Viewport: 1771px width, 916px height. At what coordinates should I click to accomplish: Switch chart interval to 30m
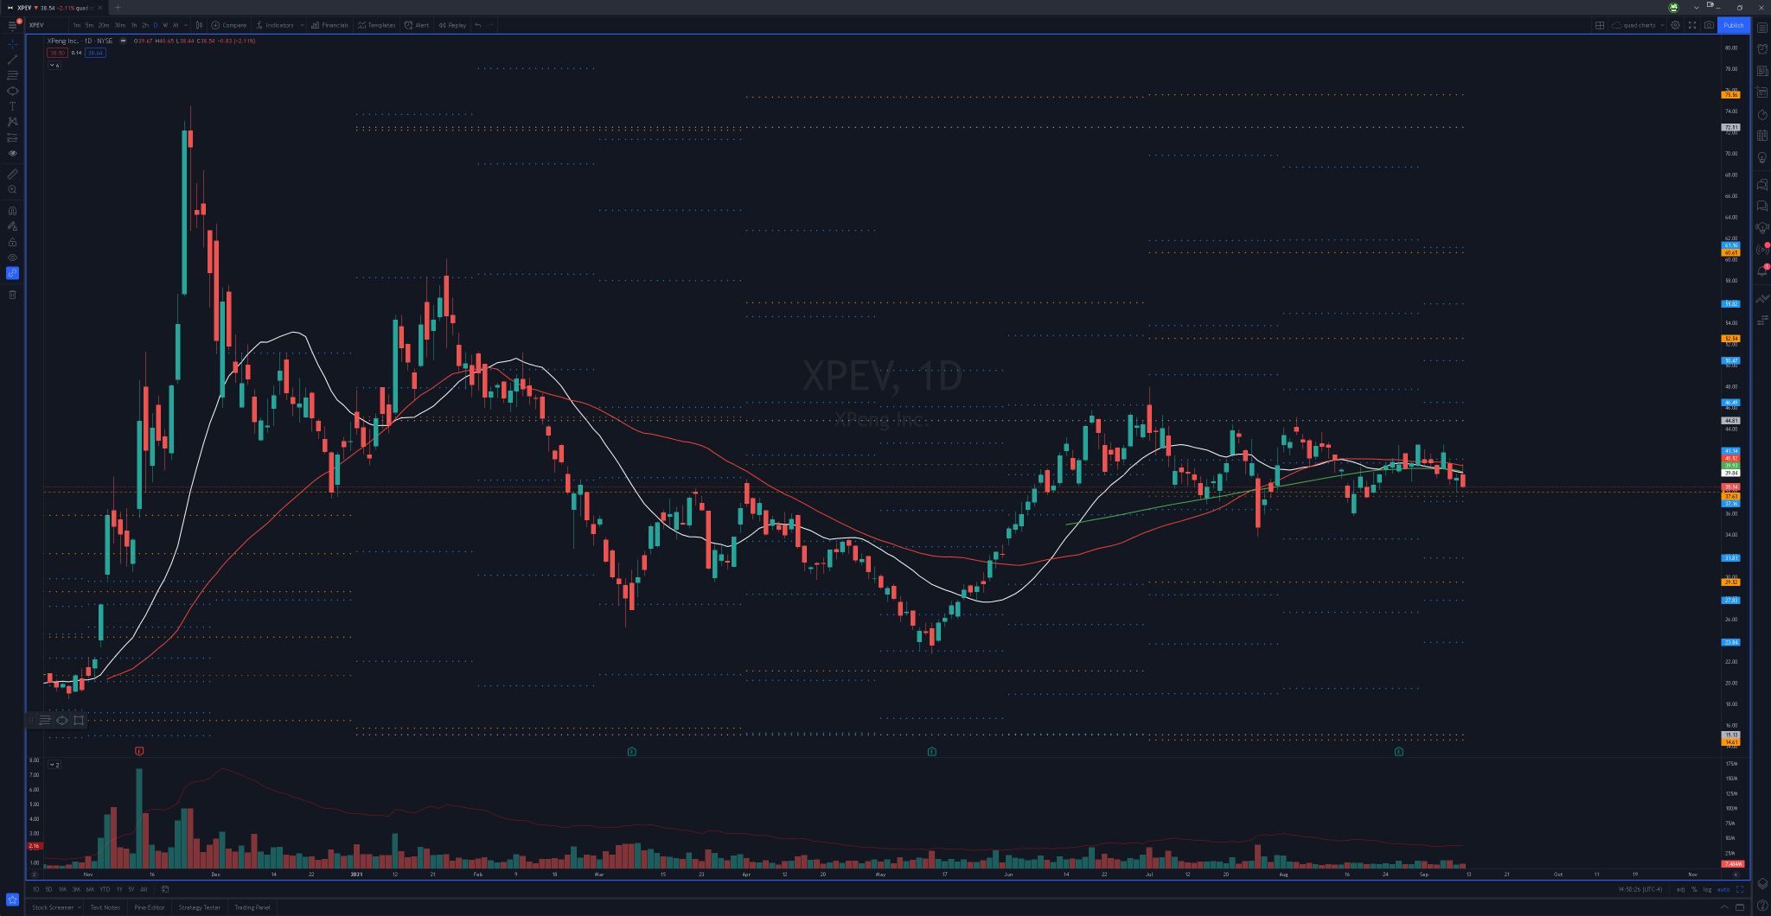pos(119,25)
